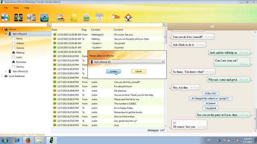Screen dimensions: 257x144
Task: Open the Tools menu
Action: tap(16, 8)
